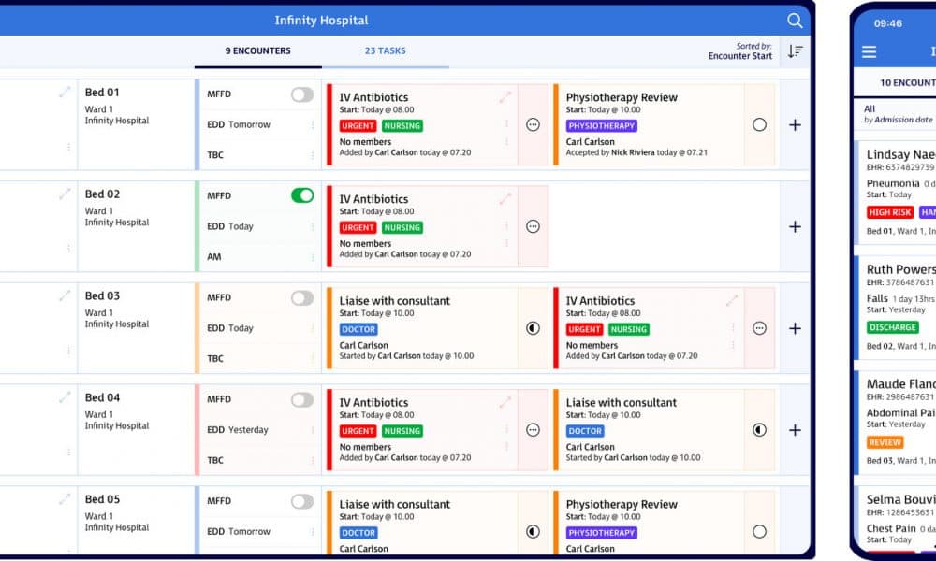This screenshot has height=561, width=936.
Task: Open the hamburger menu on the mobile panel
Action: click(x=870, y=50)
